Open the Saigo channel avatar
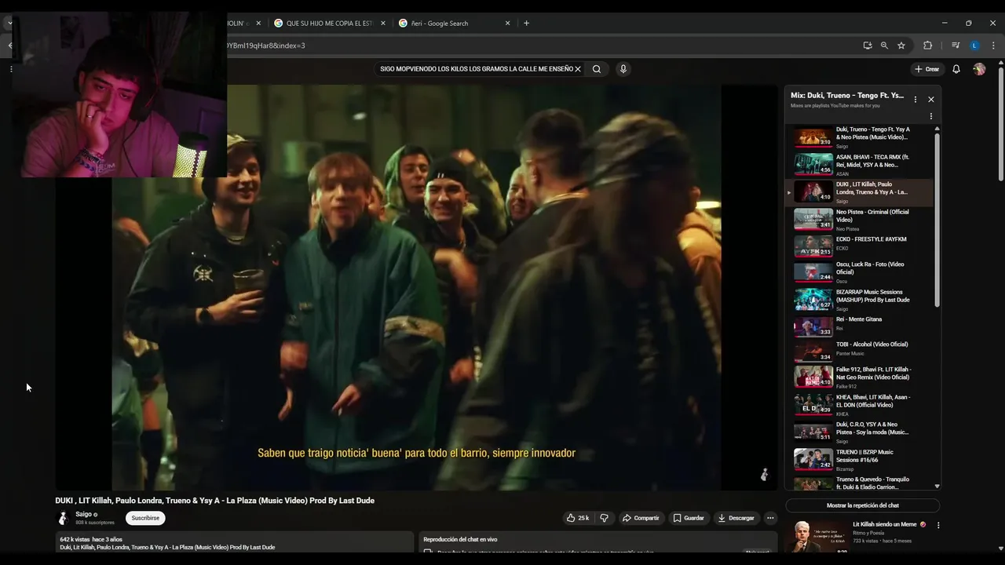The width and height of the screenshot is (1005, 565). point(64,518)
